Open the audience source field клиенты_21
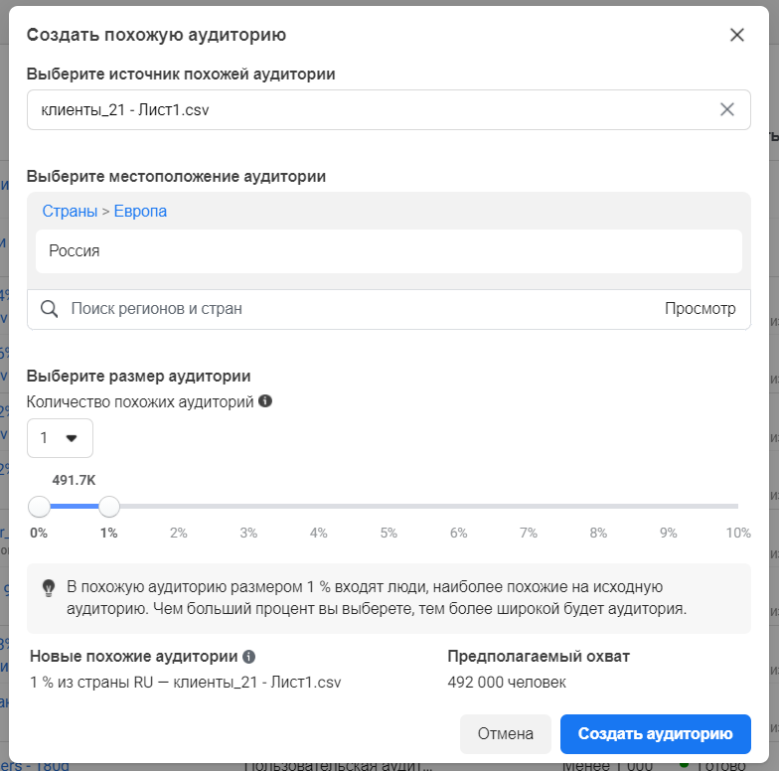Viewport: 779px width, 771px height. [368, 109]
